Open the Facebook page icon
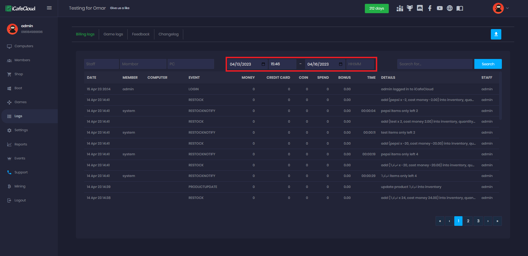Screen dimensions: 528x256 pos(430,8)
